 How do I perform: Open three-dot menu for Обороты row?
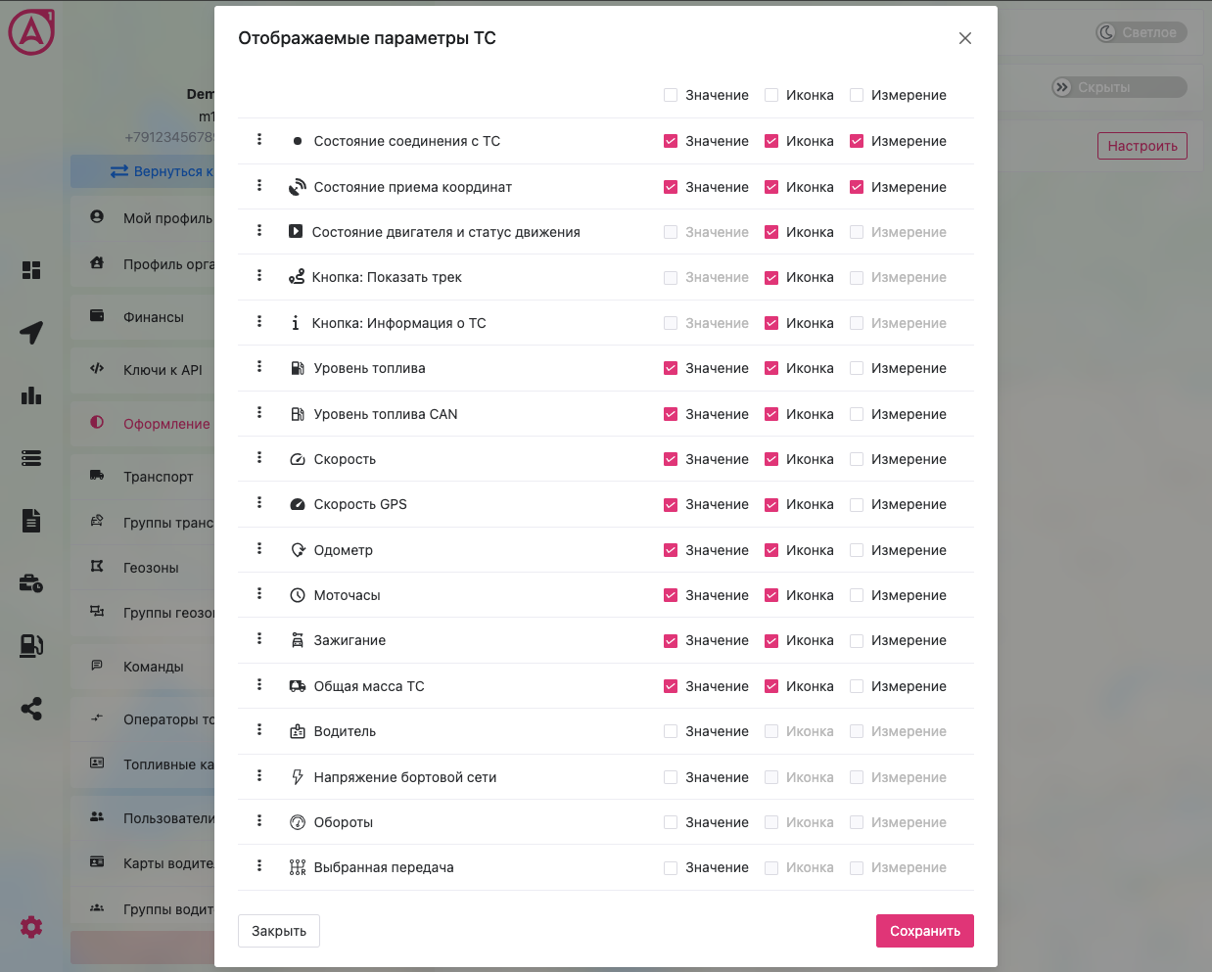coord(259,820)
